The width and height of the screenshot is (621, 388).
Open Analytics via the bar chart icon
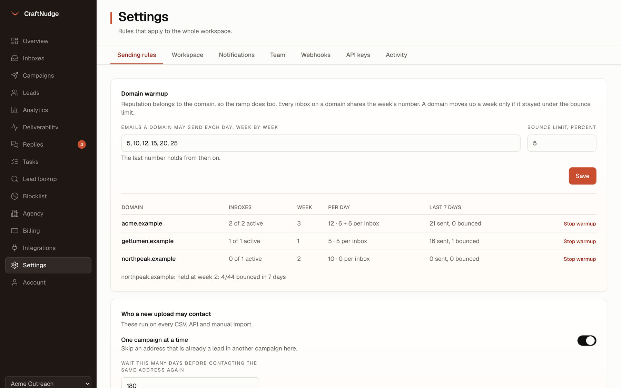14,110
